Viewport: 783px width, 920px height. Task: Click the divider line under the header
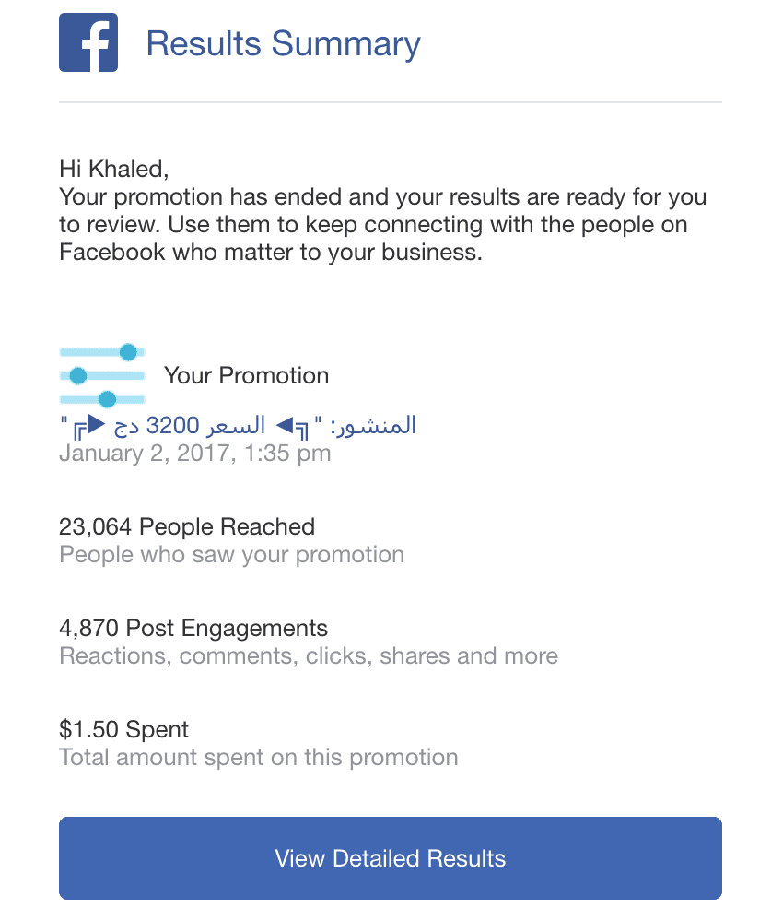tap(391, 101)
